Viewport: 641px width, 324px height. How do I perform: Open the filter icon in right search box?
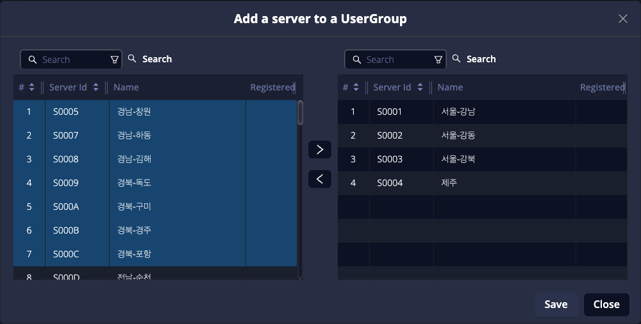438,60
